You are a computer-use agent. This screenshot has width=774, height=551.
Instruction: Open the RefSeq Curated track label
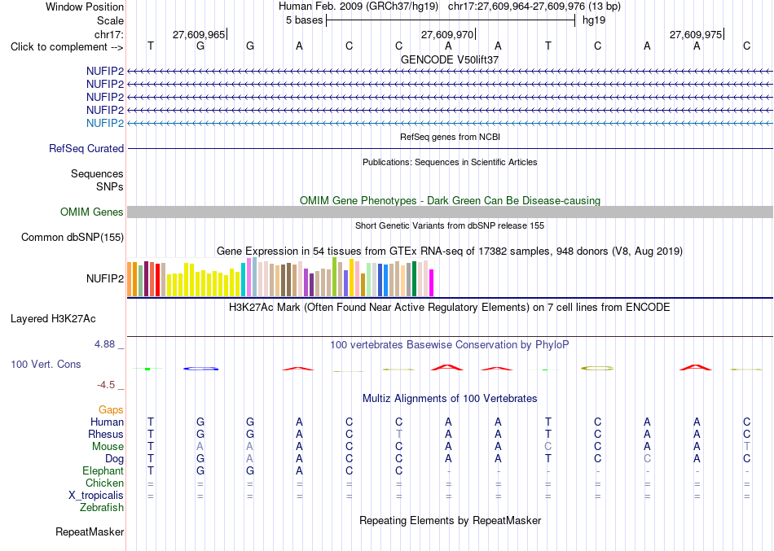coord(86,148)
